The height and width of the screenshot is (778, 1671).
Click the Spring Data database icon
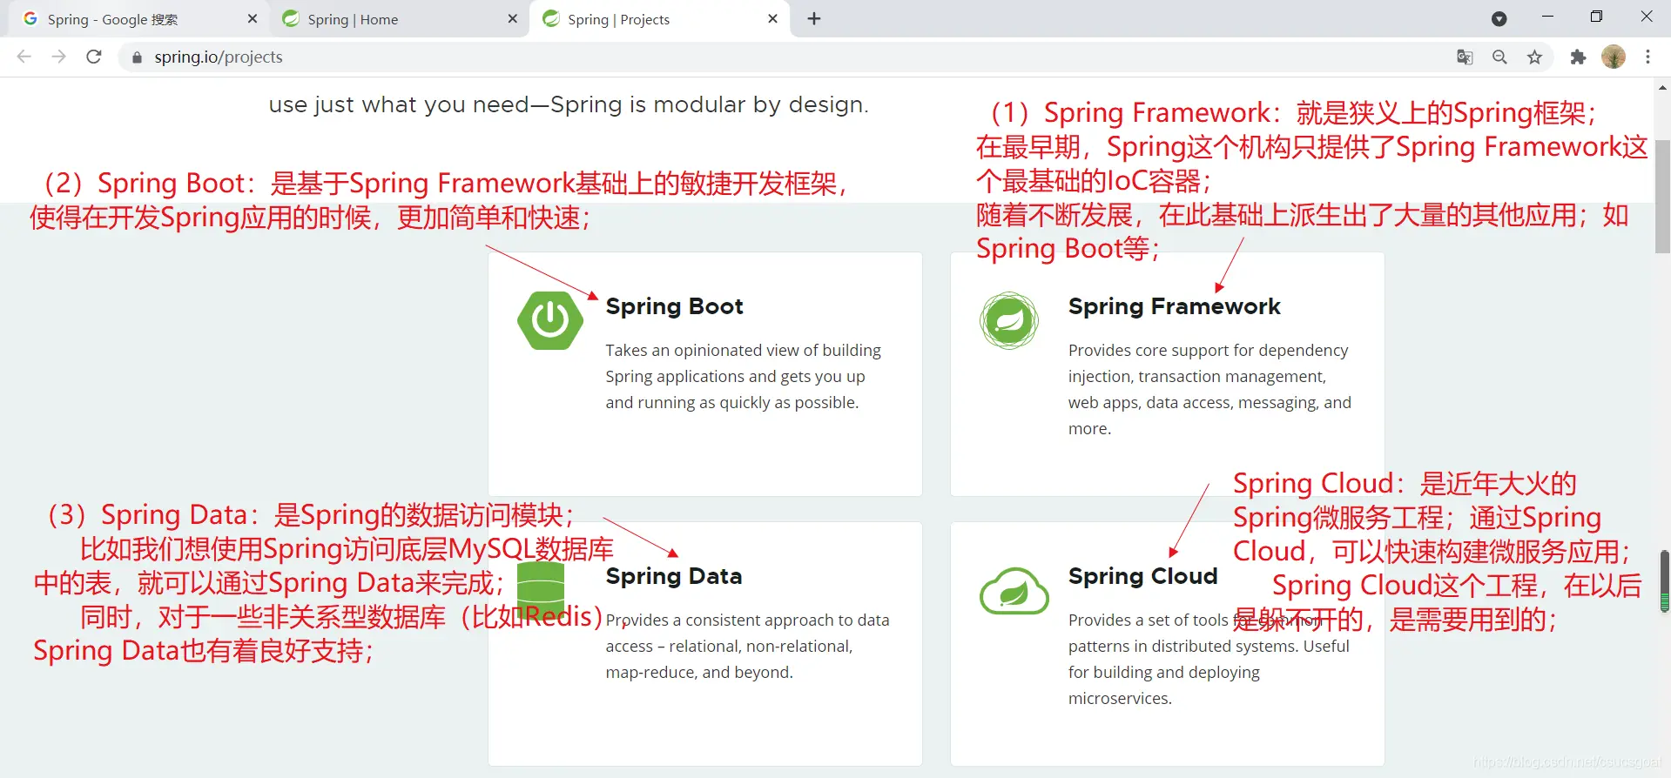[x=541, y=589]
